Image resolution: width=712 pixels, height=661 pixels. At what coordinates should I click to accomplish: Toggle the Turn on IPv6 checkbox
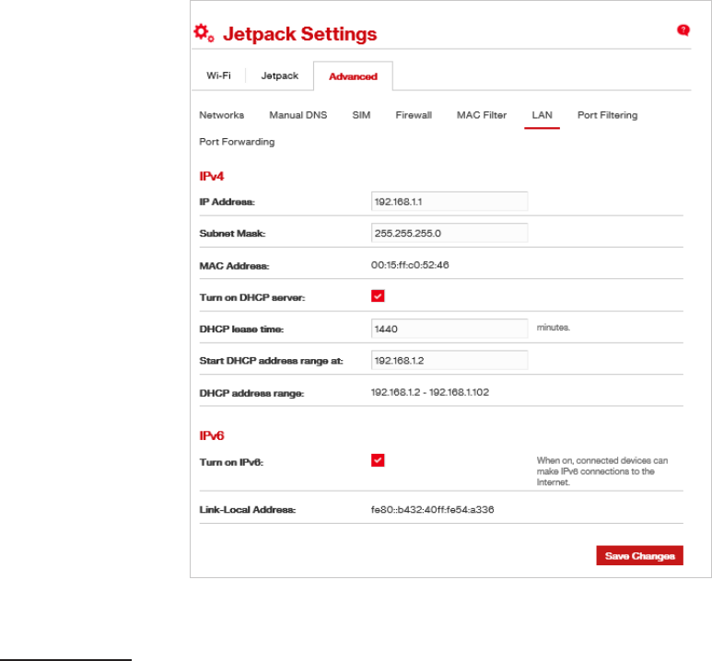pos(378,460)
